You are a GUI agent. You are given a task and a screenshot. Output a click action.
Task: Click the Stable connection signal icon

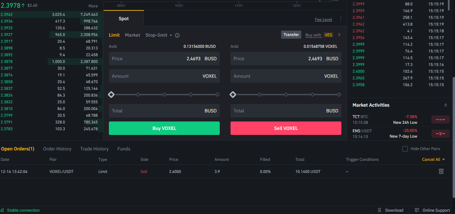2,210
